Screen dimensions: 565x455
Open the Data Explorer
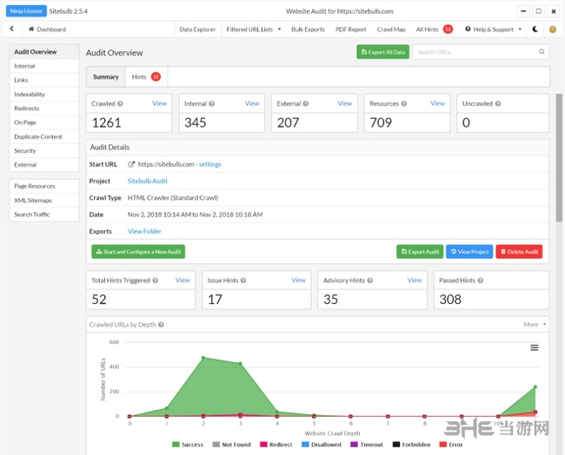197,30
